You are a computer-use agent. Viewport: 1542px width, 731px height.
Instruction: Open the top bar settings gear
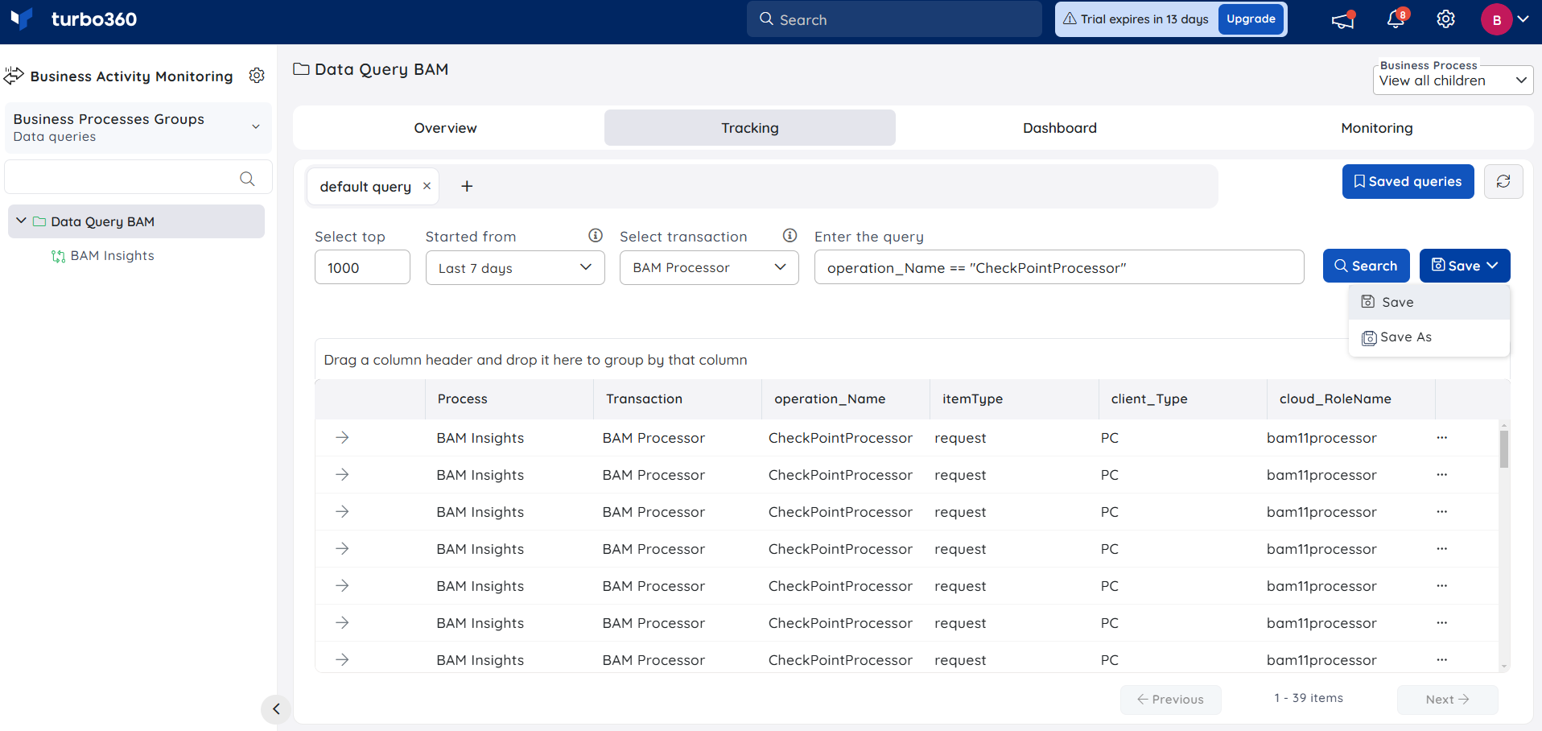[x=1446, y=19]
